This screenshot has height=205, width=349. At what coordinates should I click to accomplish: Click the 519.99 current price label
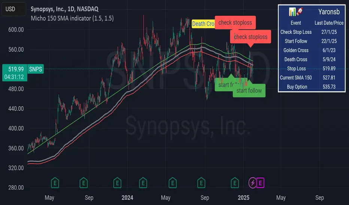pyautogui.click(x=16, y=69)
